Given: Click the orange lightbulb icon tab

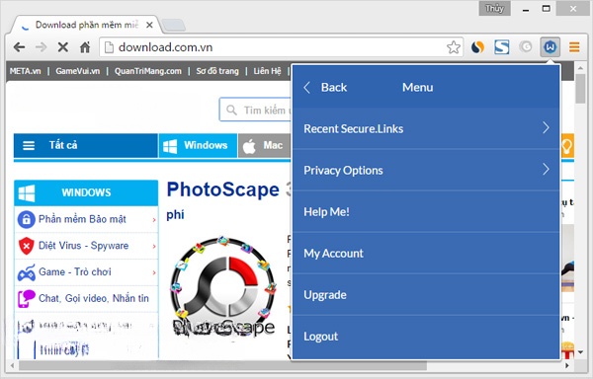Looking at the screenshot, I should [x=567, y=145].
